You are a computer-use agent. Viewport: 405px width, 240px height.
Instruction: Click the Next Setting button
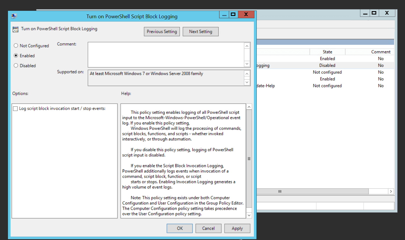(200, 31)
